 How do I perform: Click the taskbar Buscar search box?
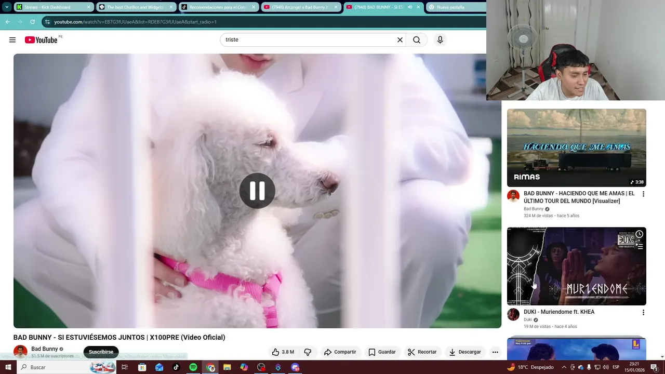[66, 367]
